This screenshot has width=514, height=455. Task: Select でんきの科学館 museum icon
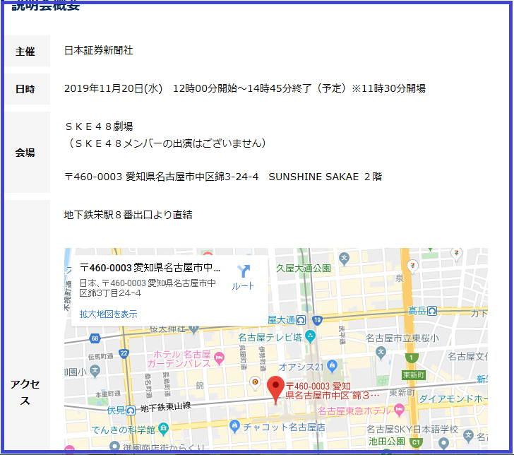click(163, 429)
